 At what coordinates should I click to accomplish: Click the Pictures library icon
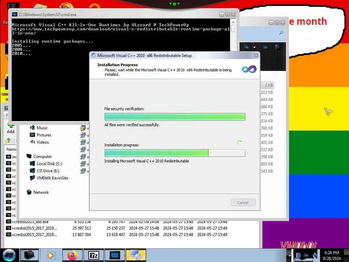(x=32, y=135)
